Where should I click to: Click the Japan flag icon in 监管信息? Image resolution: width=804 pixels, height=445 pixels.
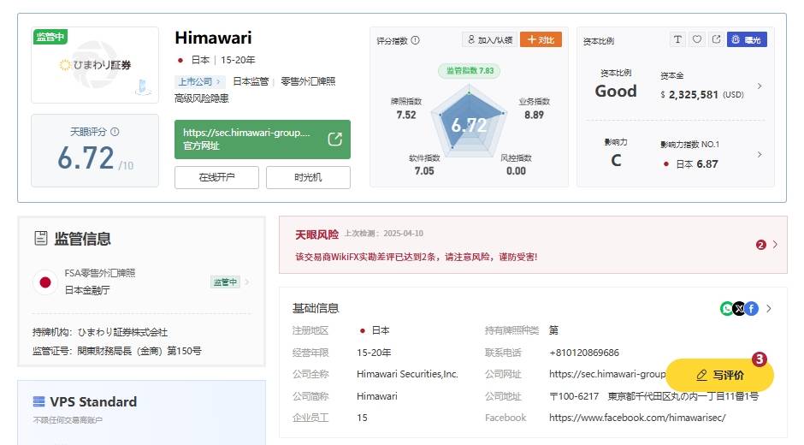point(45,282)
